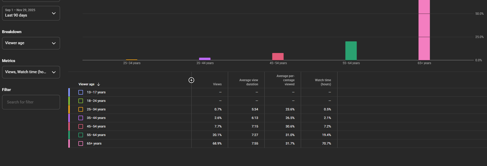This screenshot has height=166, width=487.
Task: Sort table by Views column header
Action: 217,84
